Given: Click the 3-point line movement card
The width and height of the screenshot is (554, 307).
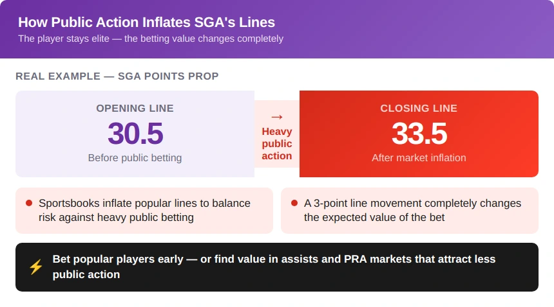Looking at the screenshot, I should click(x=410, y=211).
